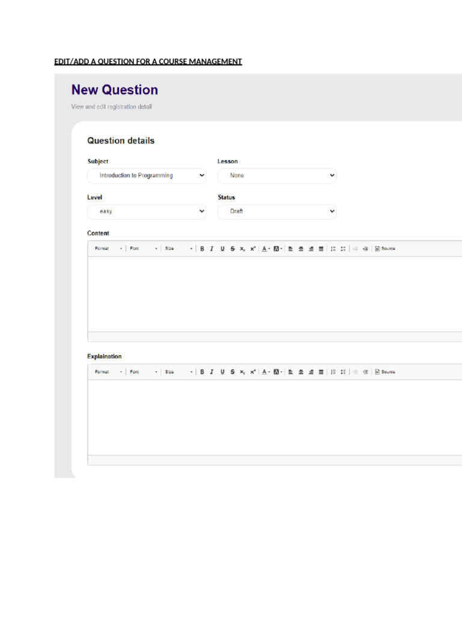Screen dimensions: 462x617
Task: Justify text in Explanation editor toolbar
Action: click(321, 372)
